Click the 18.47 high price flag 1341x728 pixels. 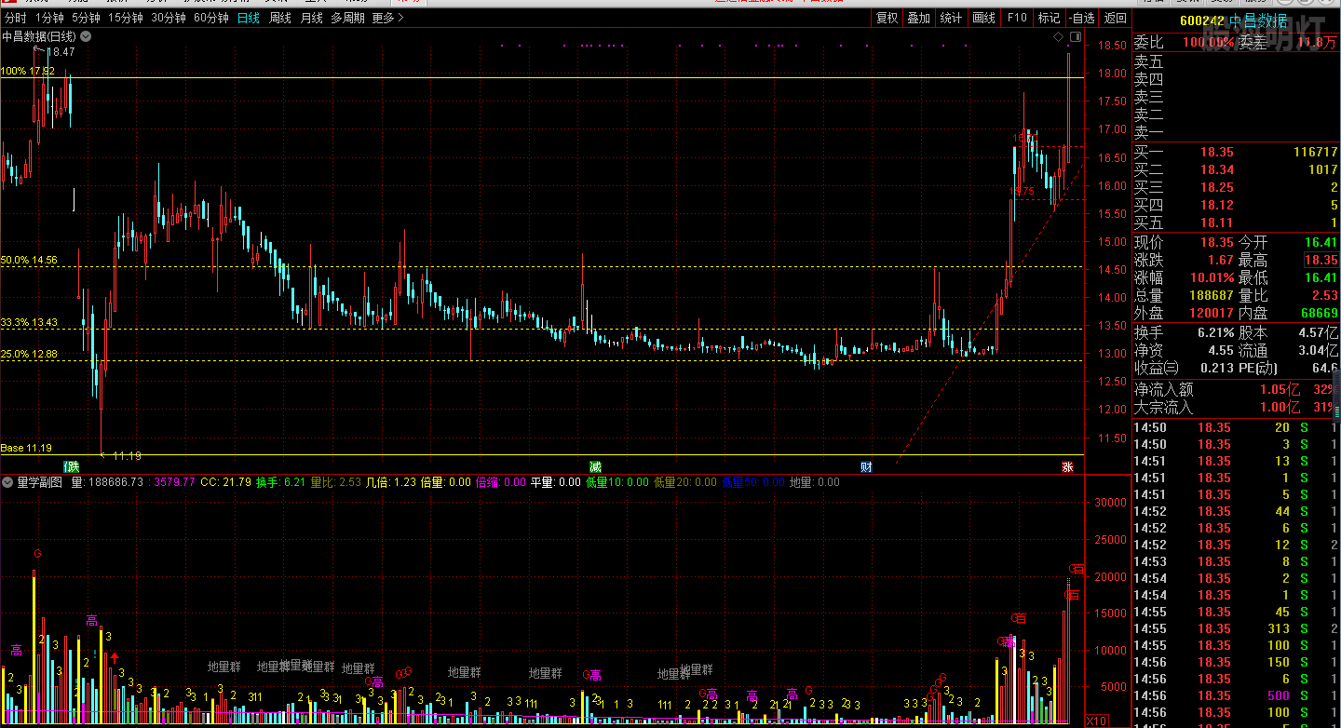pos(61,52)
